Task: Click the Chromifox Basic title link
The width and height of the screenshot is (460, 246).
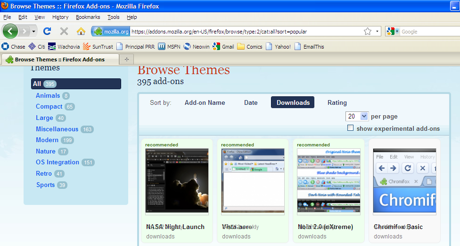Action: pyautogui.click(x=398, y=227)
